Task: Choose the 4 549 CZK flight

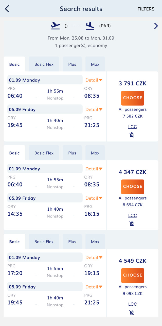Action: (x=133, y=275)
